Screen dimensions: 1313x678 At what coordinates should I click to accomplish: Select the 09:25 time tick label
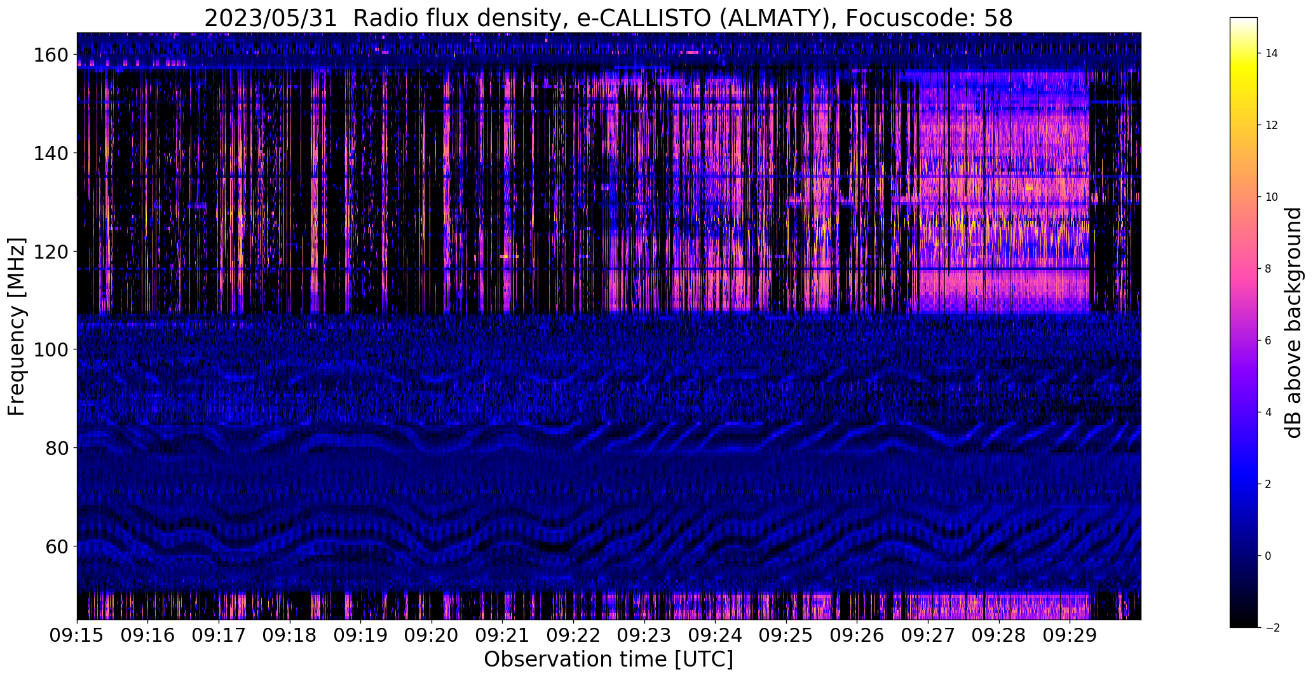[x=786, y=635]
